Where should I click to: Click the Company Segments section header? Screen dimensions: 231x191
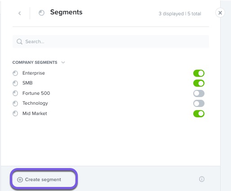(35, 62)
